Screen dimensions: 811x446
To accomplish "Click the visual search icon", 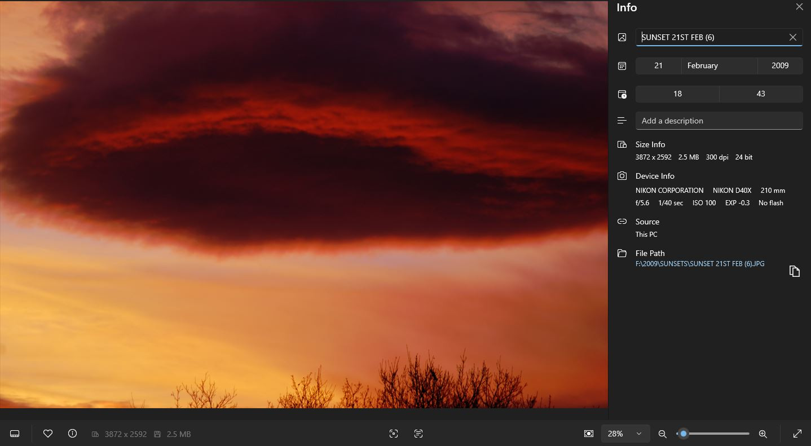I will click(x=394, y=434).
